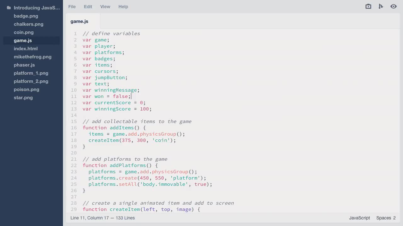Open the star.png asset
Image resolution: width=403 pixels, height=226 pixels.
pos(23,98)
